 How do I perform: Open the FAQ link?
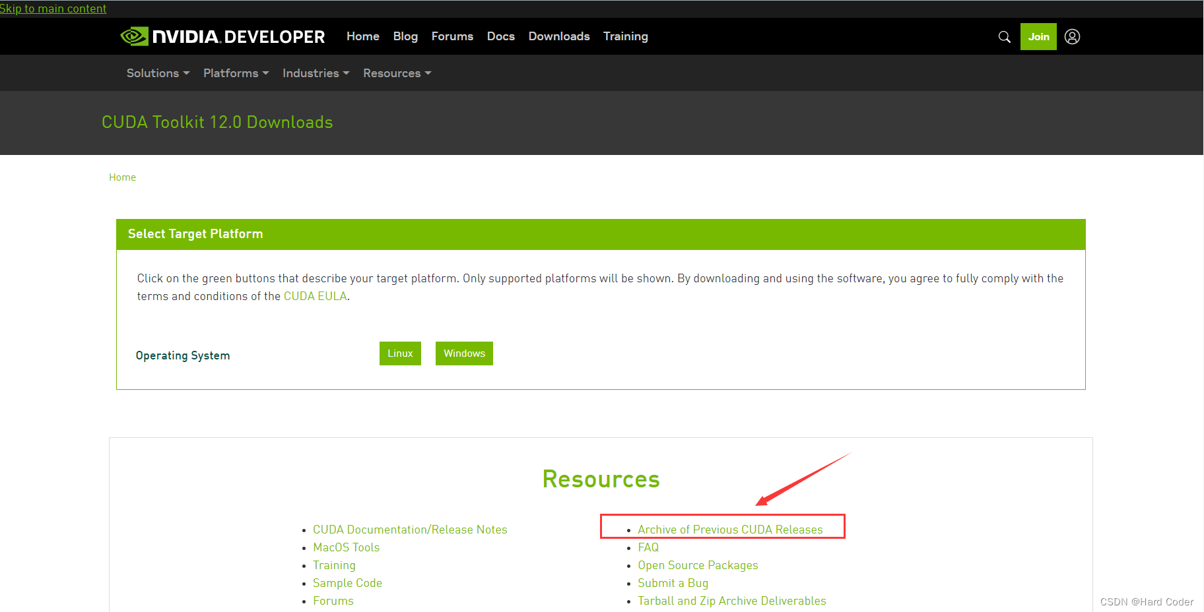point(648,547)
